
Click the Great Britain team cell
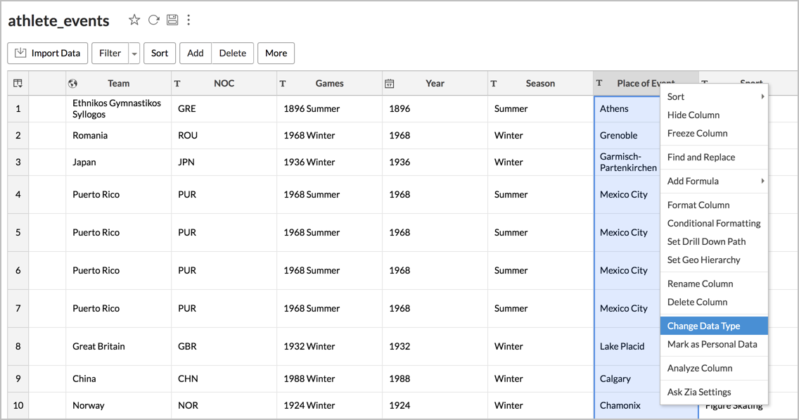coord(118,347)
